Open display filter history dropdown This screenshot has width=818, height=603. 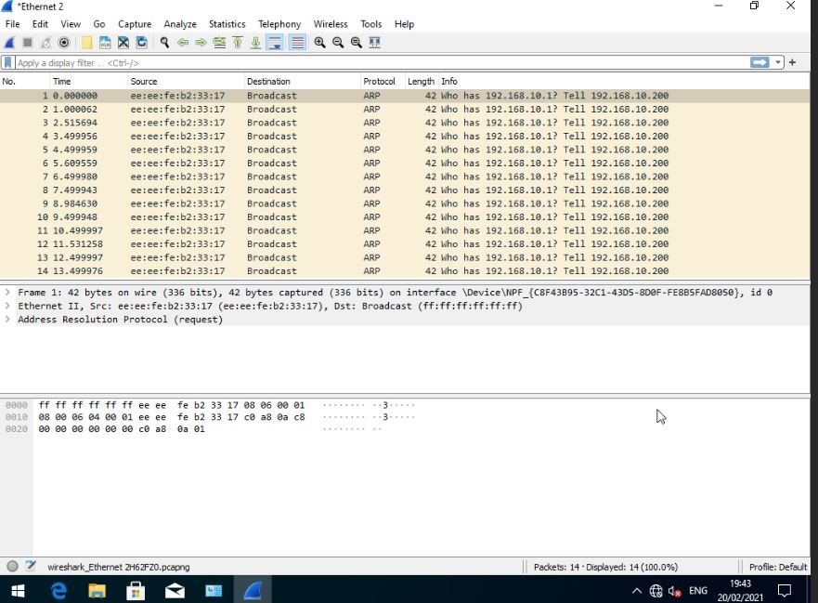[x=778, y=62]
